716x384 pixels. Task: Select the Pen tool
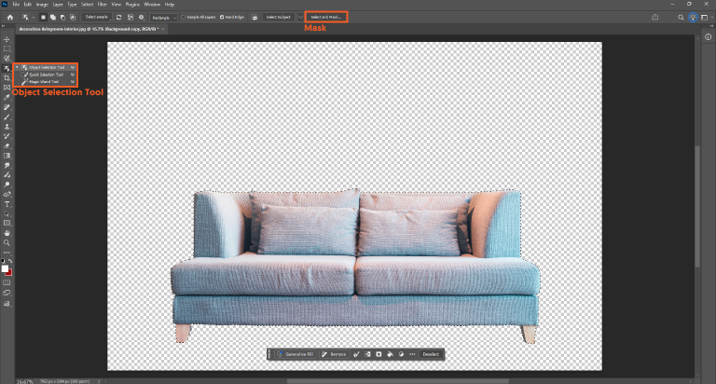7,195
